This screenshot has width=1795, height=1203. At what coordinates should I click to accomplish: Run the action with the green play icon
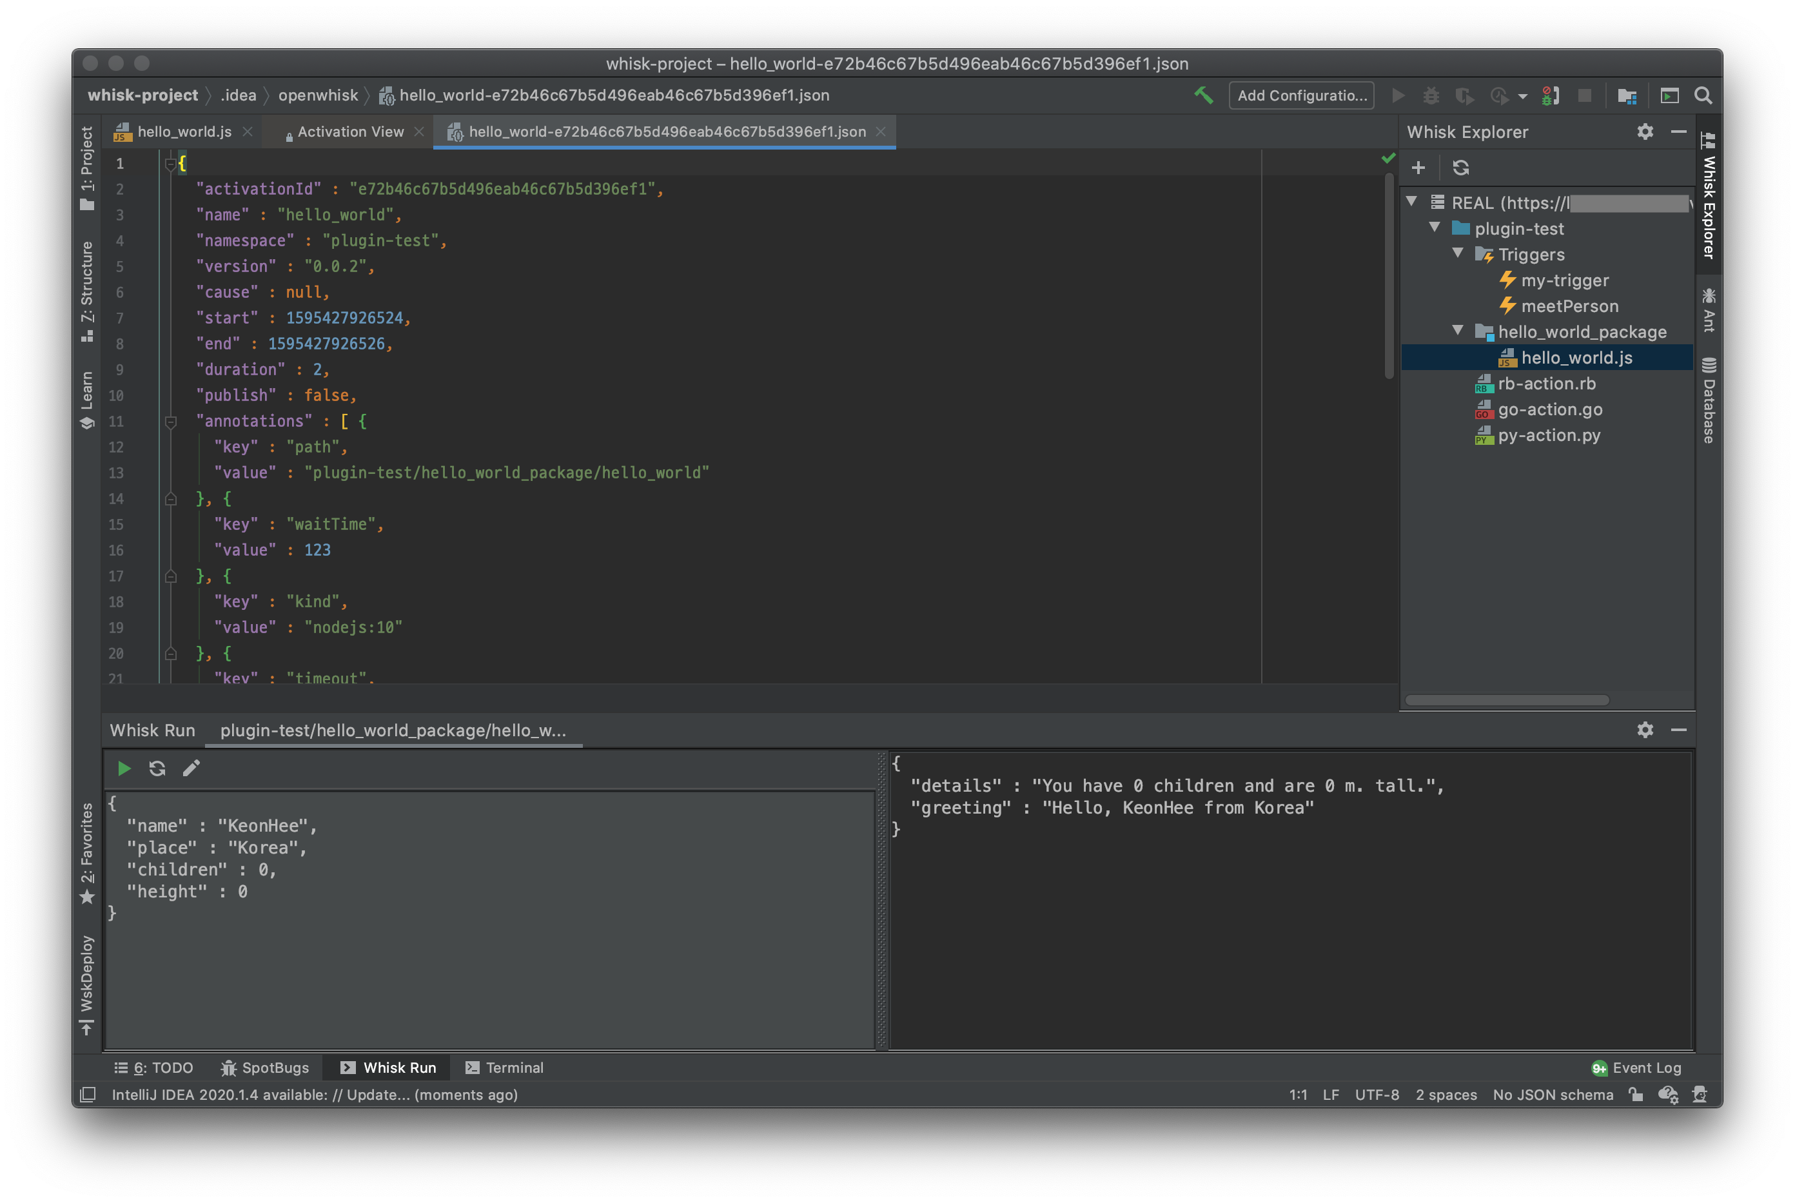(x=124, y=768)
